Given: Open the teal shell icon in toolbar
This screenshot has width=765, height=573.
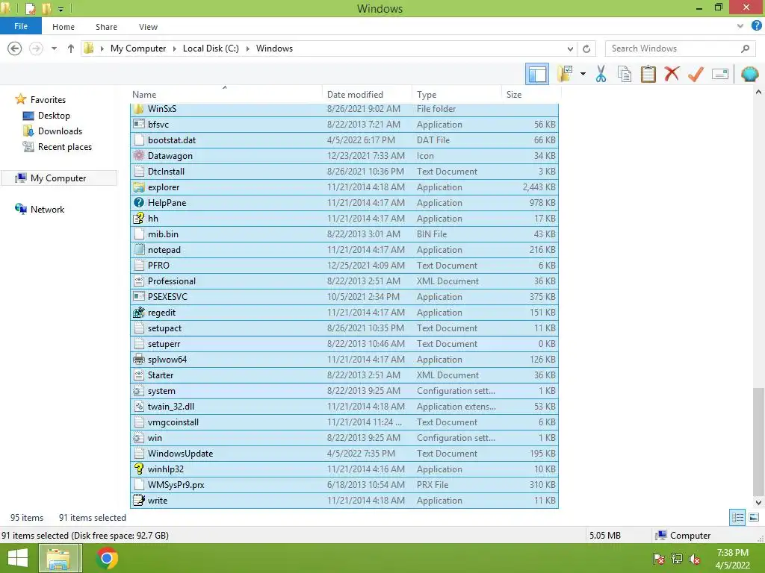Looking at the screenshot, I should (749, 74).
